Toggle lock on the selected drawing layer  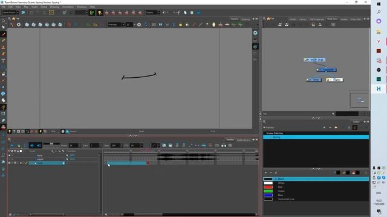coord(18,163)
